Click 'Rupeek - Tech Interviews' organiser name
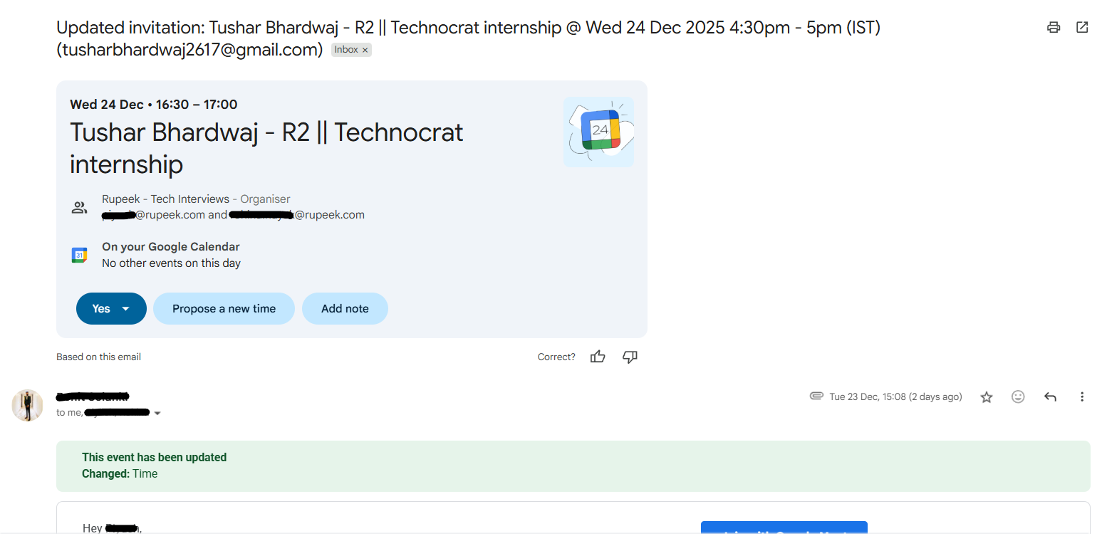Screen dimensions: 1102x536 tap(165, 199)
